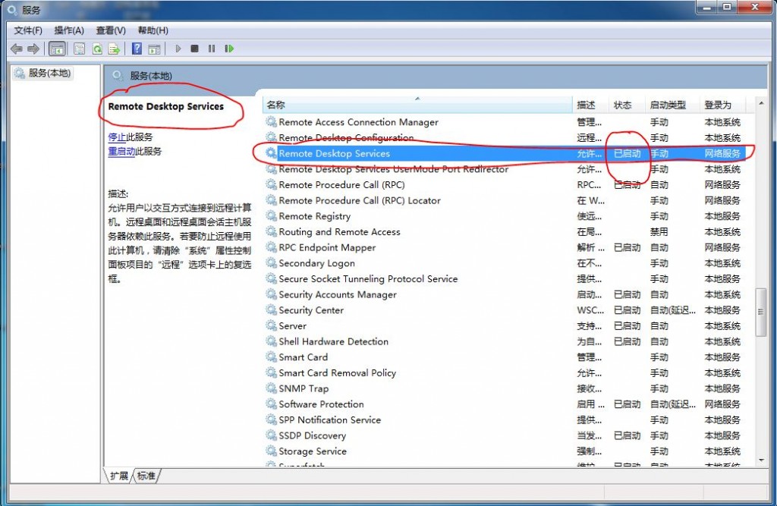777x506 pixels.
Task: Click the 停止 service link
Action: pyautogui.click(x=116, y=137)
